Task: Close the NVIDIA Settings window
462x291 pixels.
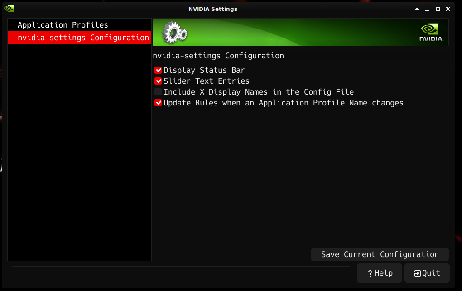Action: coord(448,9)
